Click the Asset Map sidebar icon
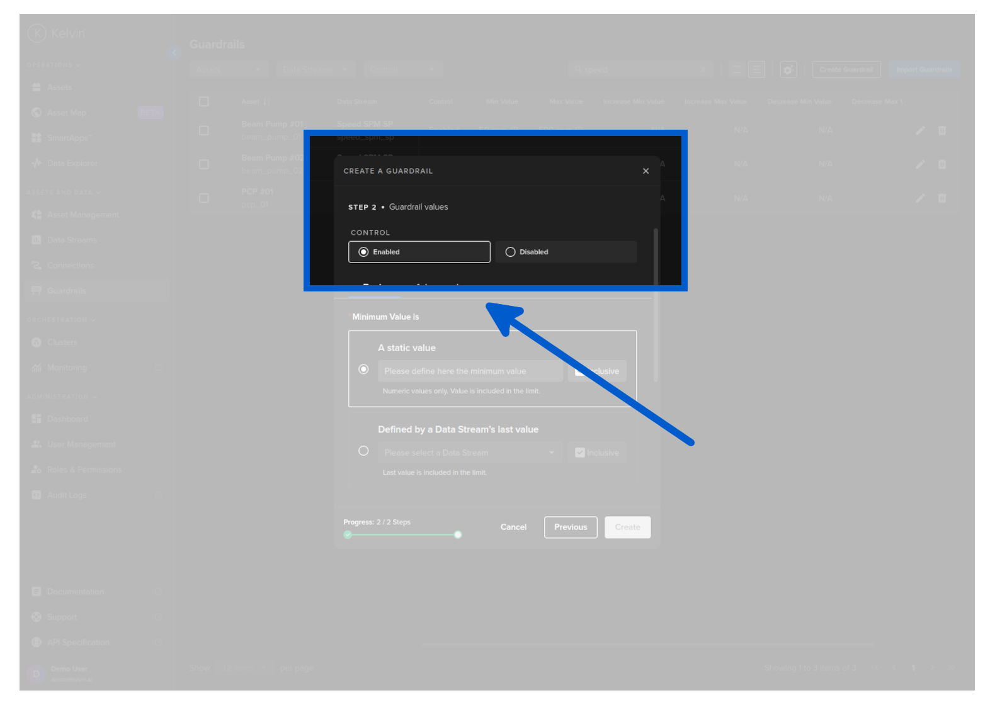This screenshot has height=705, width=995. [x=37, y=113]
